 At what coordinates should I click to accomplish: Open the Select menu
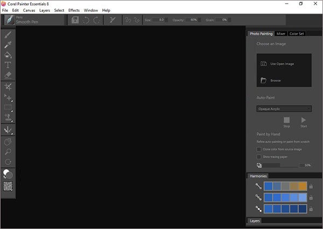coord(59,10)
